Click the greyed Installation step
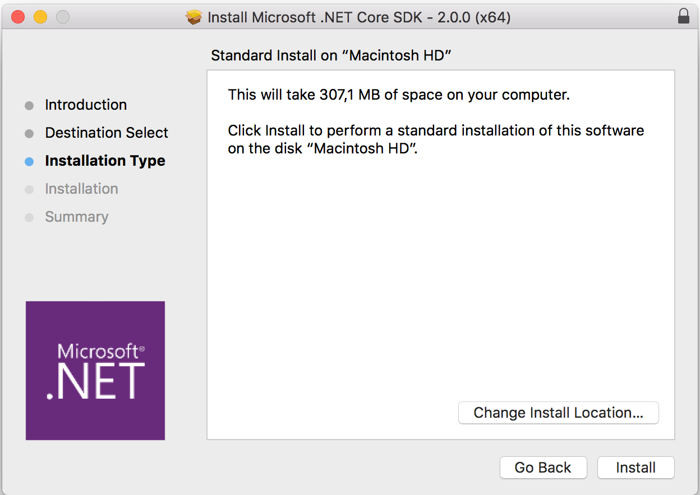 [81, 189]
